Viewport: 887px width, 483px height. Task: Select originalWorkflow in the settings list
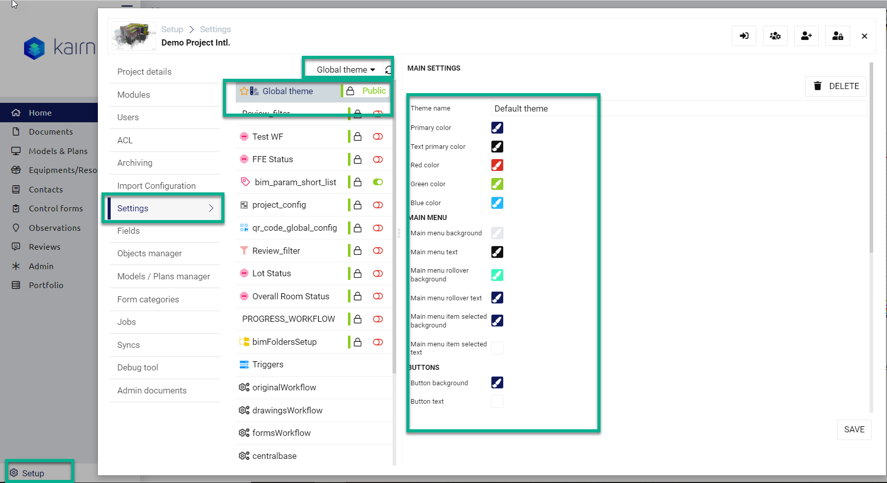click(284, 387)
